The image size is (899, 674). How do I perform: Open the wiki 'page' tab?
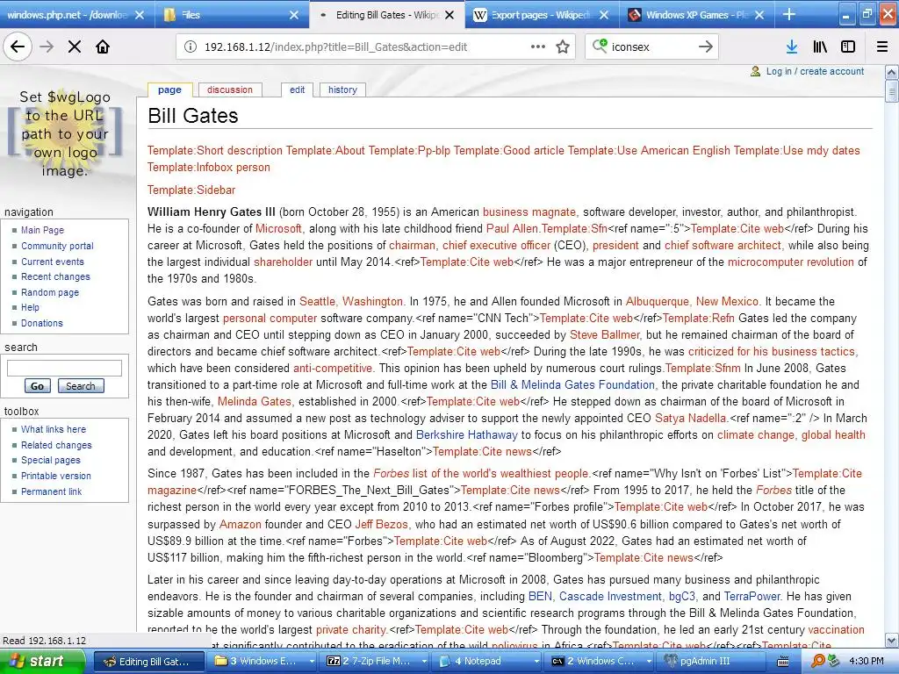click(x=169, y=90)
